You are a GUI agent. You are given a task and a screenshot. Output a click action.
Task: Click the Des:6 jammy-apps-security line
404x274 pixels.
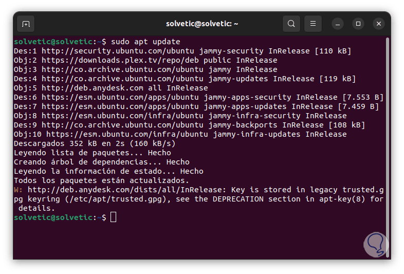198,98
